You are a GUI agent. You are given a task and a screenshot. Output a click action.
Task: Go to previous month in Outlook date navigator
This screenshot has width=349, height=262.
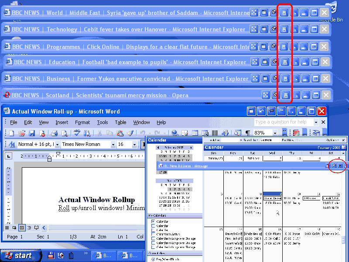pos(158,148)
